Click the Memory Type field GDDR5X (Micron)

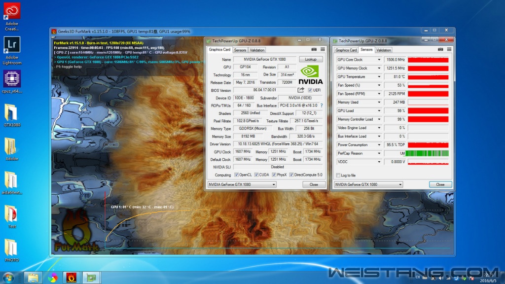point(252,129)
